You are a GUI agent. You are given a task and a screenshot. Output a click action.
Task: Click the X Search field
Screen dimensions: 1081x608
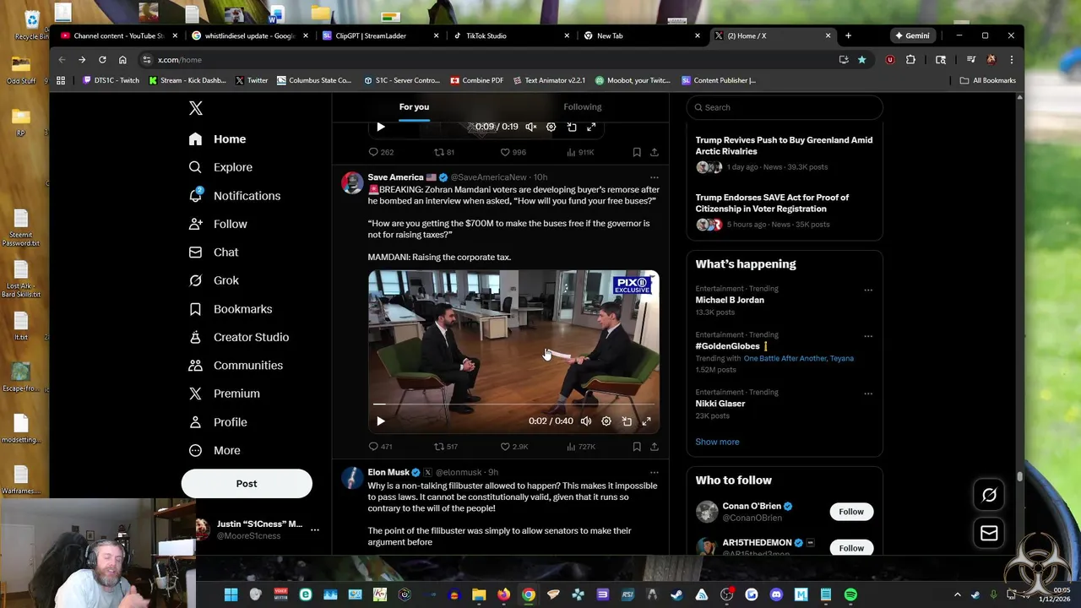pyautogui.click(x=785, y=107)
